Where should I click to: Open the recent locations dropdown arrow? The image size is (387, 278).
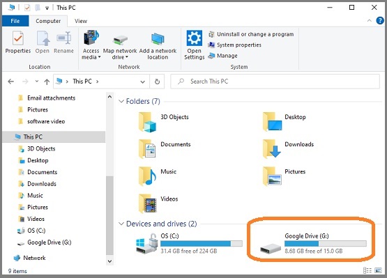(x=37, y=81)
